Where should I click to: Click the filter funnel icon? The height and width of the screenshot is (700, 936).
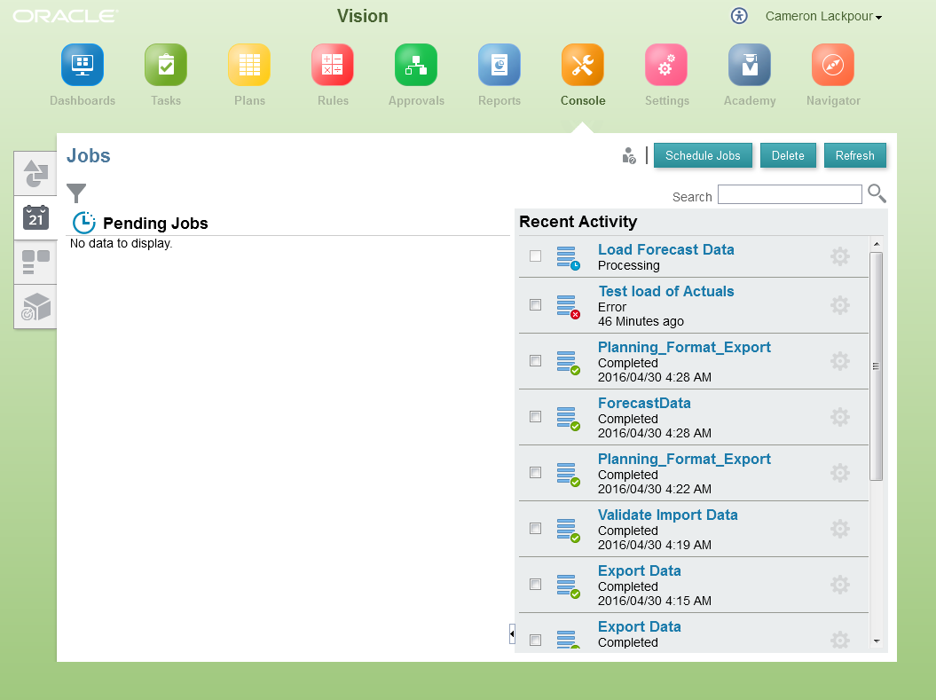click(76, 193)
